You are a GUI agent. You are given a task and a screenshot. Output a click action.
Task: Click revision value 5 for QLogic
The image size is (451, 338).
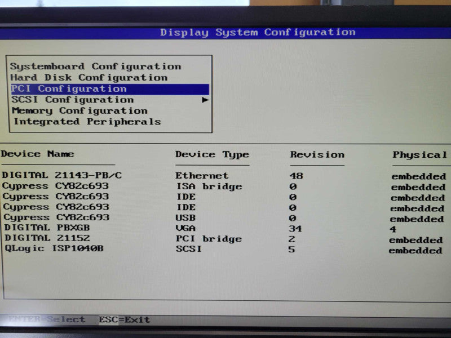(291, 249)
